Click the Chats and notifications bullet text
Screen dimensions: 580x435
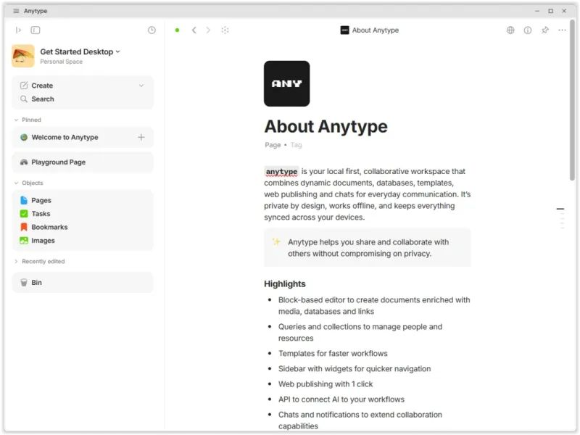[x=360, y=420]
